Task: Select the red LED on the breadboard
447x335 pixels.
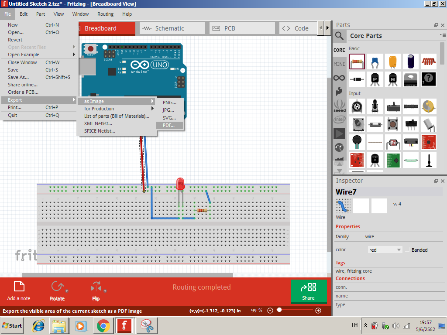Action: point(180,184)
